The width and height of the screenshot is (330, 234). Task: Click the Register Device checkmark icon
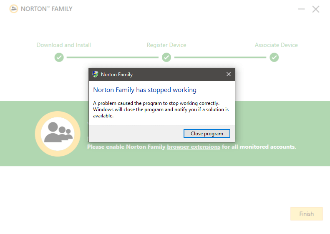166,57
